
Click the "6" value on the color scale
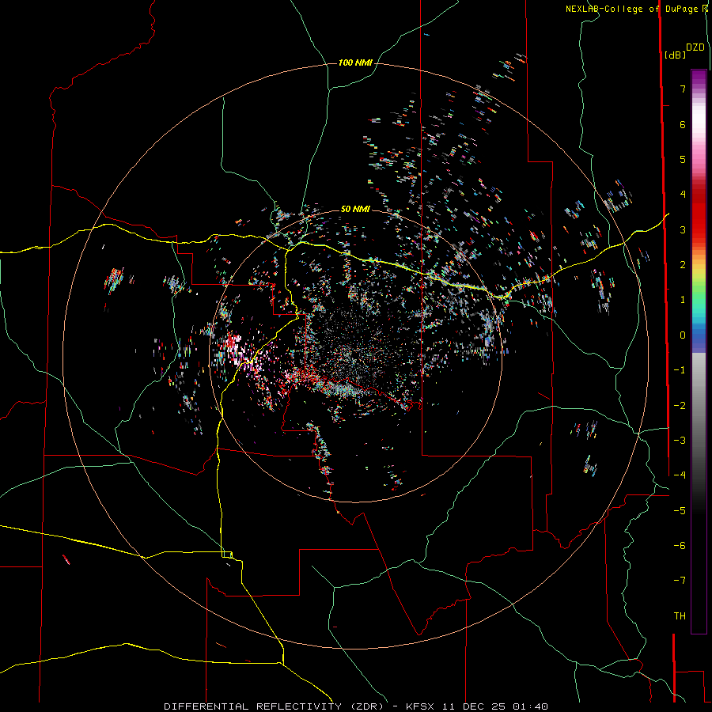pos(683,124)
